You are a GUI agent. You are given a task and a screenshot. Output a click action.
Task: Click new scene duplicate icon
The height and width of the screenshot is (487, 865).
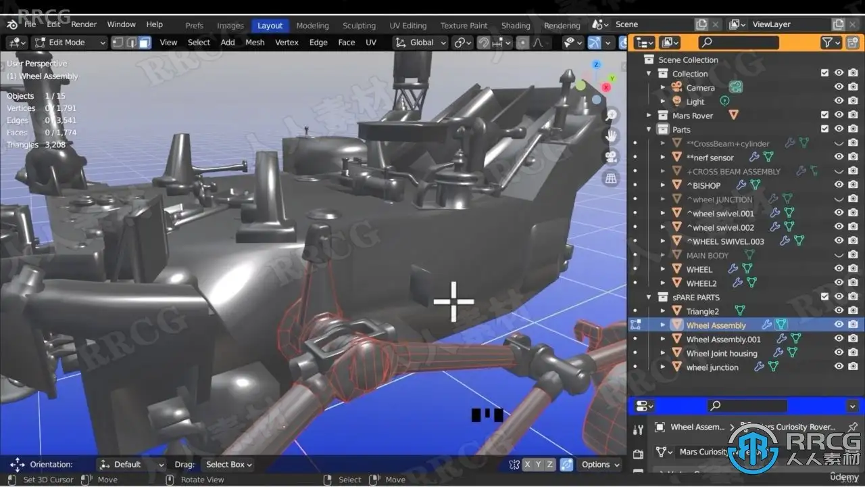(x=701, y=24)
